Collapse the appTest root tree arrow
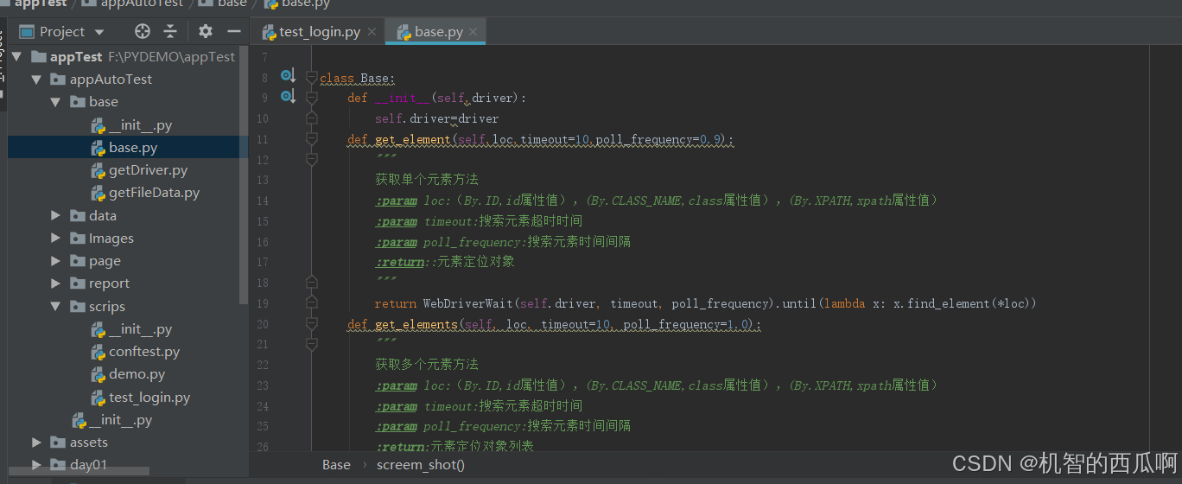This screenshot has height=484, width=1182. tap(16, 56)
